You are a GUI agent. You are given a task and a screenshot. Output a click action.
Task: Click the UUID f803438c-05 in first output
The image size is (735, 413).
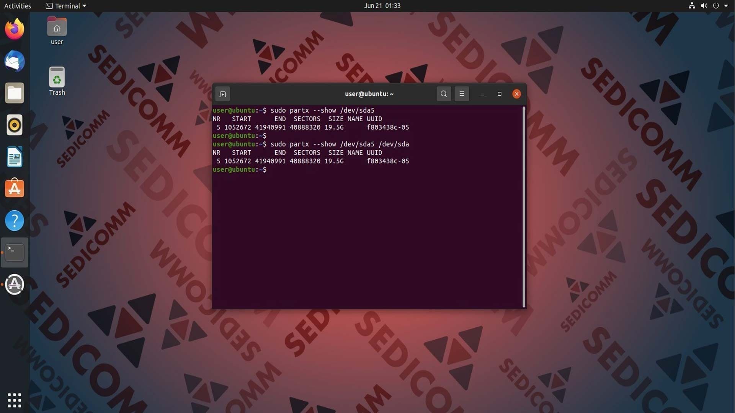(388, 127)
